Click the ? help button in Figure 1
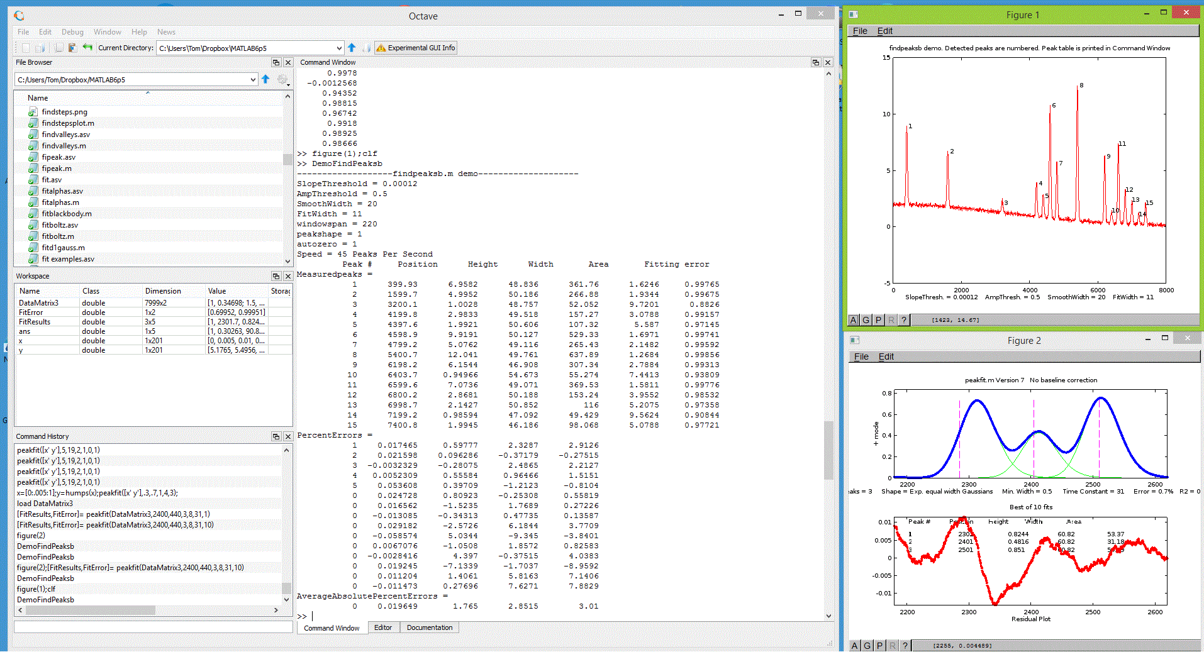Viewport: 1204px width, 652px height. [903, 320]
